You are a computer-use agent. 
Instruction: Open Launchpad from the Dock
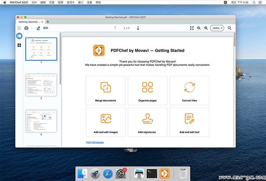[95, 174]
